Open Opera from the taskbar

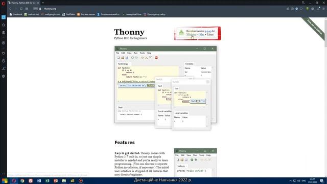pos(14,180)
